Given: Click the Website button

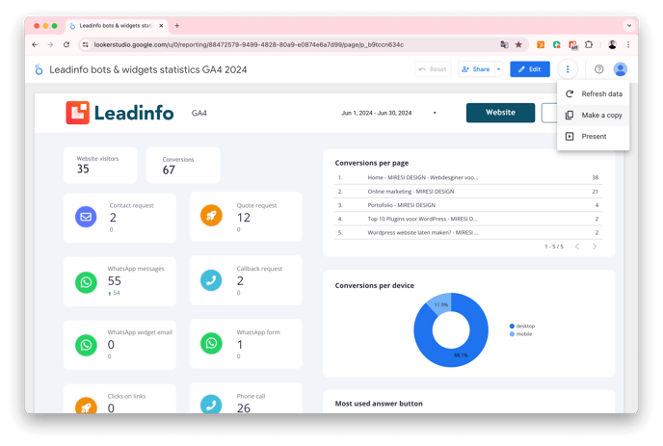Looking at the screenshot, I should [500, 113].
